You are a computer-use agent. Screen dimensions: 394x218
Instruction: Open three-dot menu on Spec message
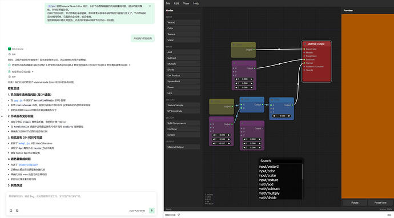150,6
